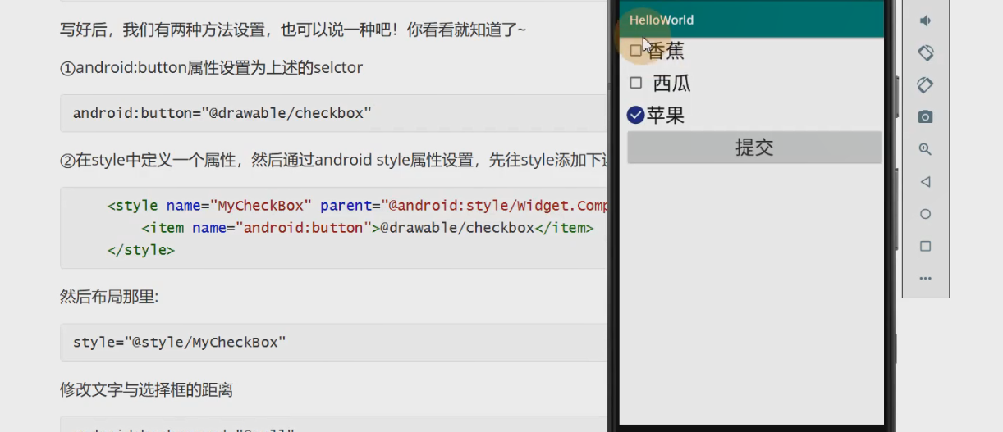Screen dimensions: 1003x432
Task: Tap the emulator Back triangle button
Action: click(x=925, y=181)
